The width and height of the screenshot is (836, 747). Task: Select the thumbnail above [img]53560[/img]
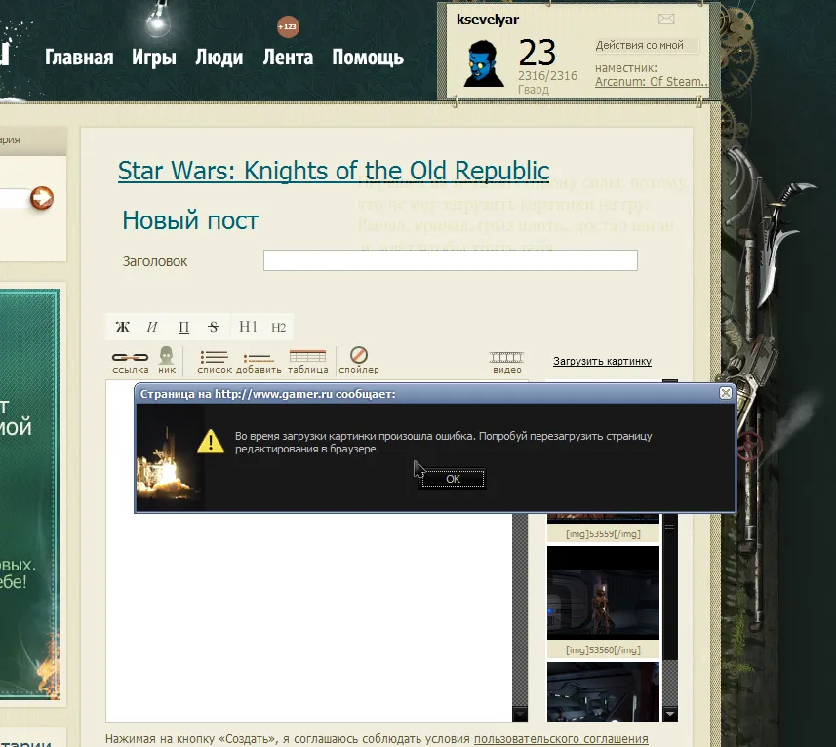pyautogui.click(x=603, y=593)
